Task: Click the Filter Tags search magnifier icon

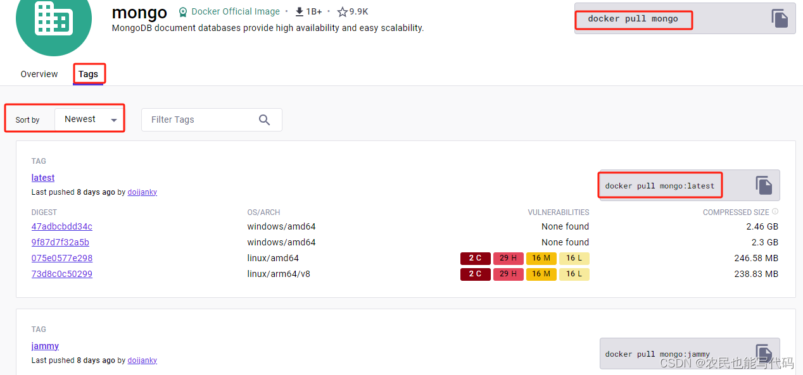Action: (x=264, y=120)
